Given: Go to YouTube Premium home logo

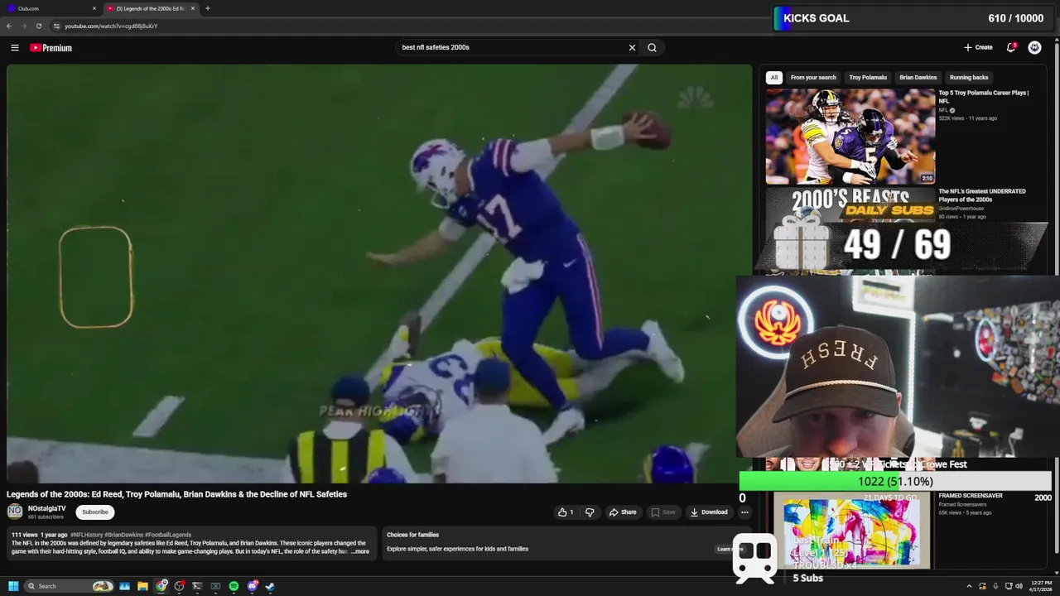Looking at the screenshot, I should pyautogui.click(x=51, y=48).
